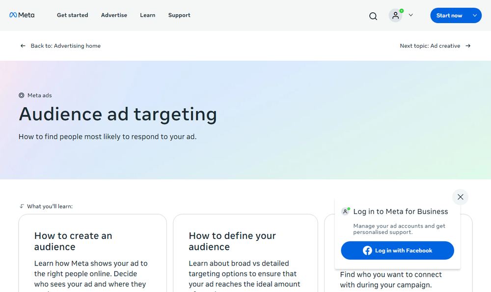Click the right arrow next topic icon
491x292 pixels.
point(468,46)
